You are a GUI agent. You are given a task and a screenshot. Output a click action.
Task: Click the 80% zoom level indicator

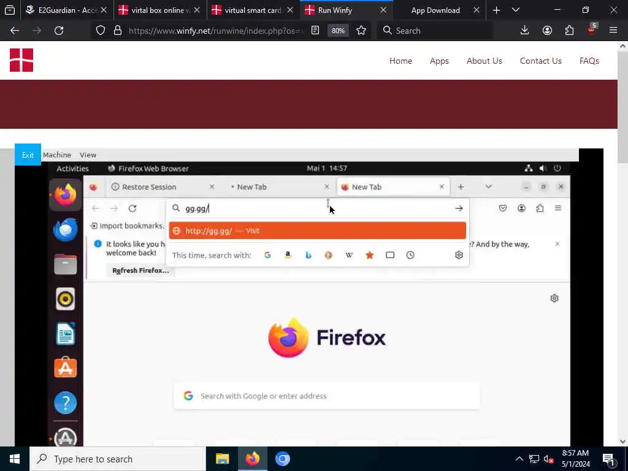tap(338, 31)
